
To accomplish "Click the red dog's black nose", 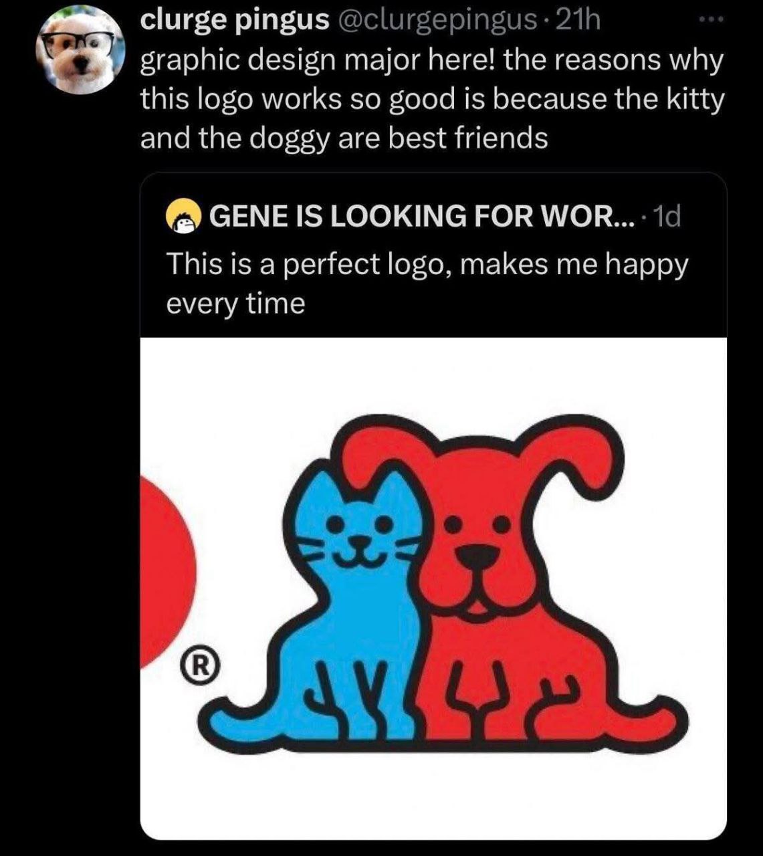I will 478,555.
